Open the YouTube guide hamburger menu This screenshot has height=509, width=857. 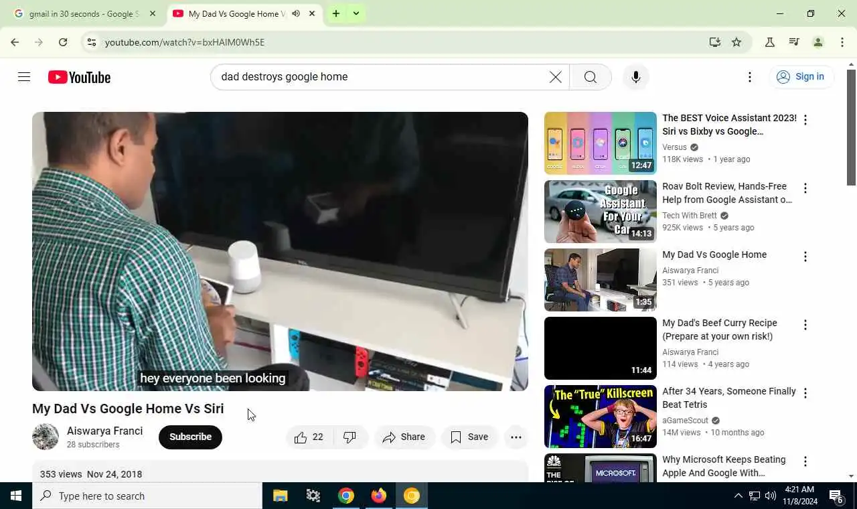point(24,77)
